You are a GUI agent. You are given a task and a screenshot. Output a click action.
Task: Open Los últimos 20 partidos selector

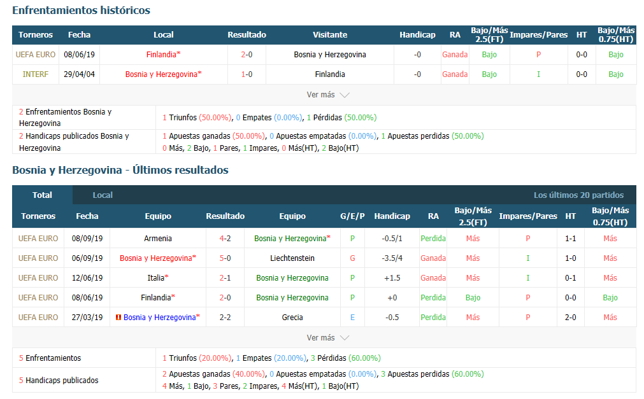click(578, 195)
